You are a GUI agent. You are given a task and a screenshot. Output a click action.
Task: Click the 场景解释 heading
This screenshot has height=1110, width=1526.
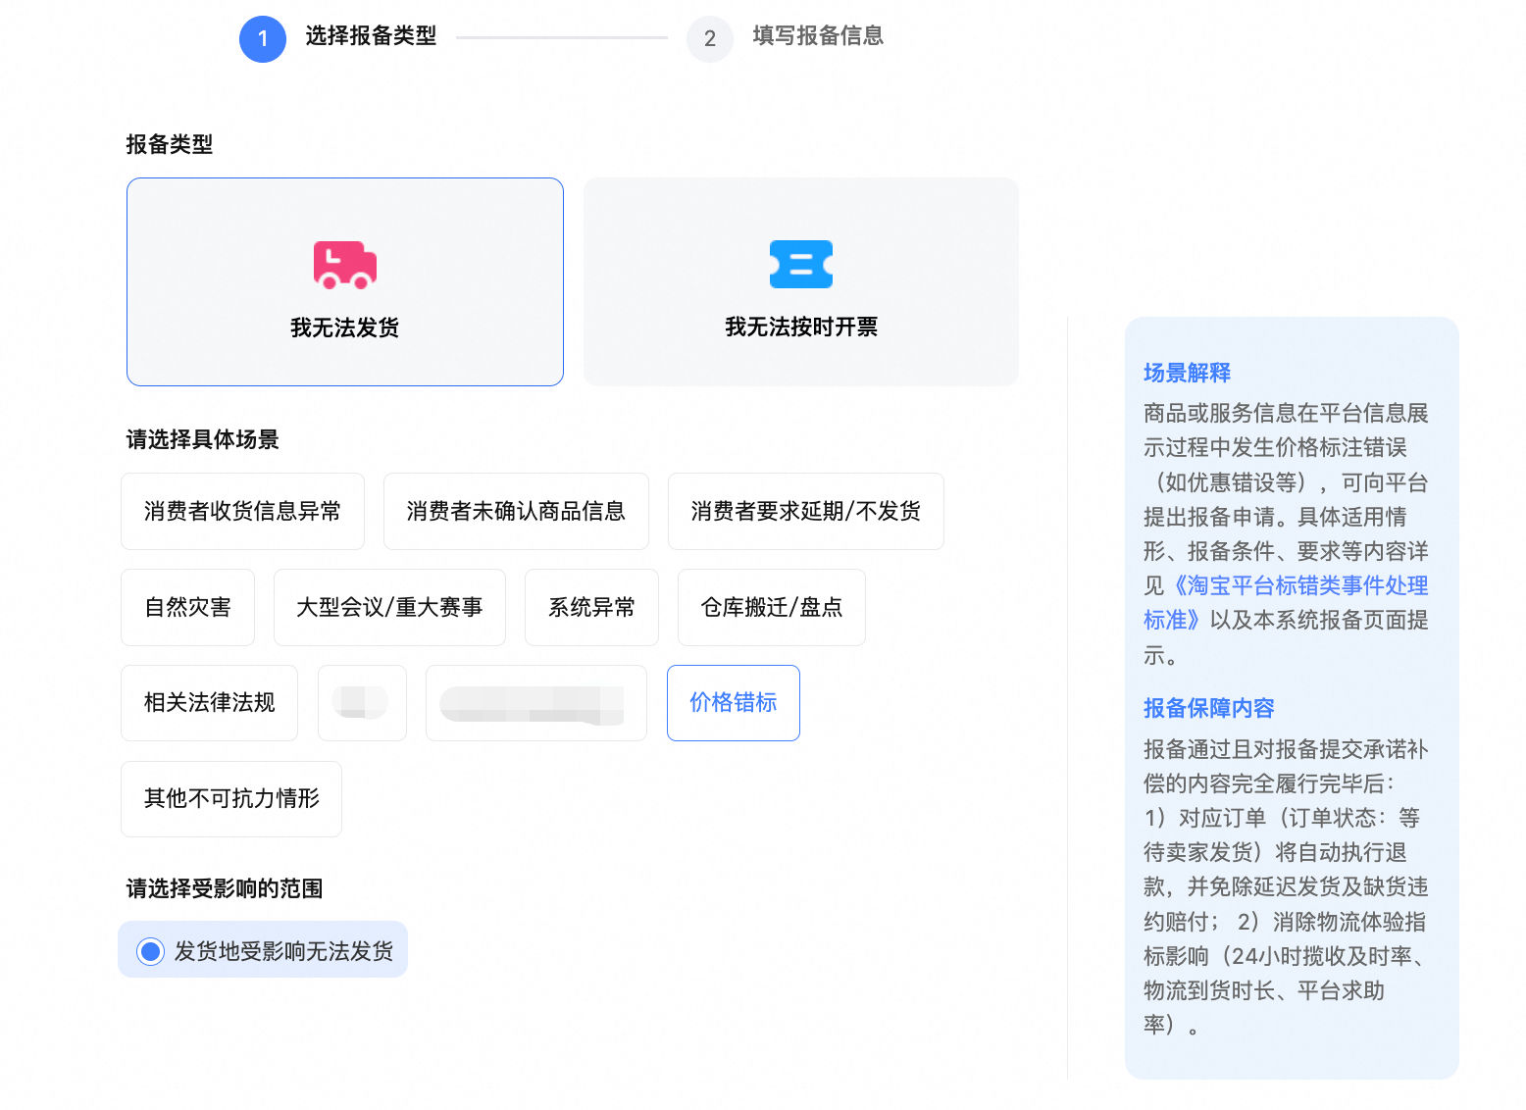[x=1187, y=373]
